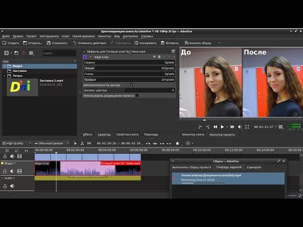This screenshot has height=227, width=303.
Task: Click the monitor zoom-to-fit icon
Action: 247,127
